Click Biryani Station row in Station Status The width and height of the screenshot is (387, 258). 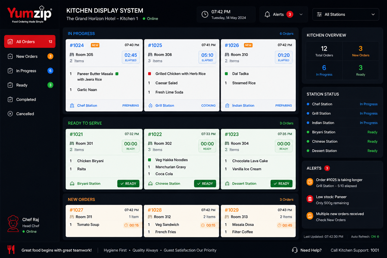click(342, 132)
